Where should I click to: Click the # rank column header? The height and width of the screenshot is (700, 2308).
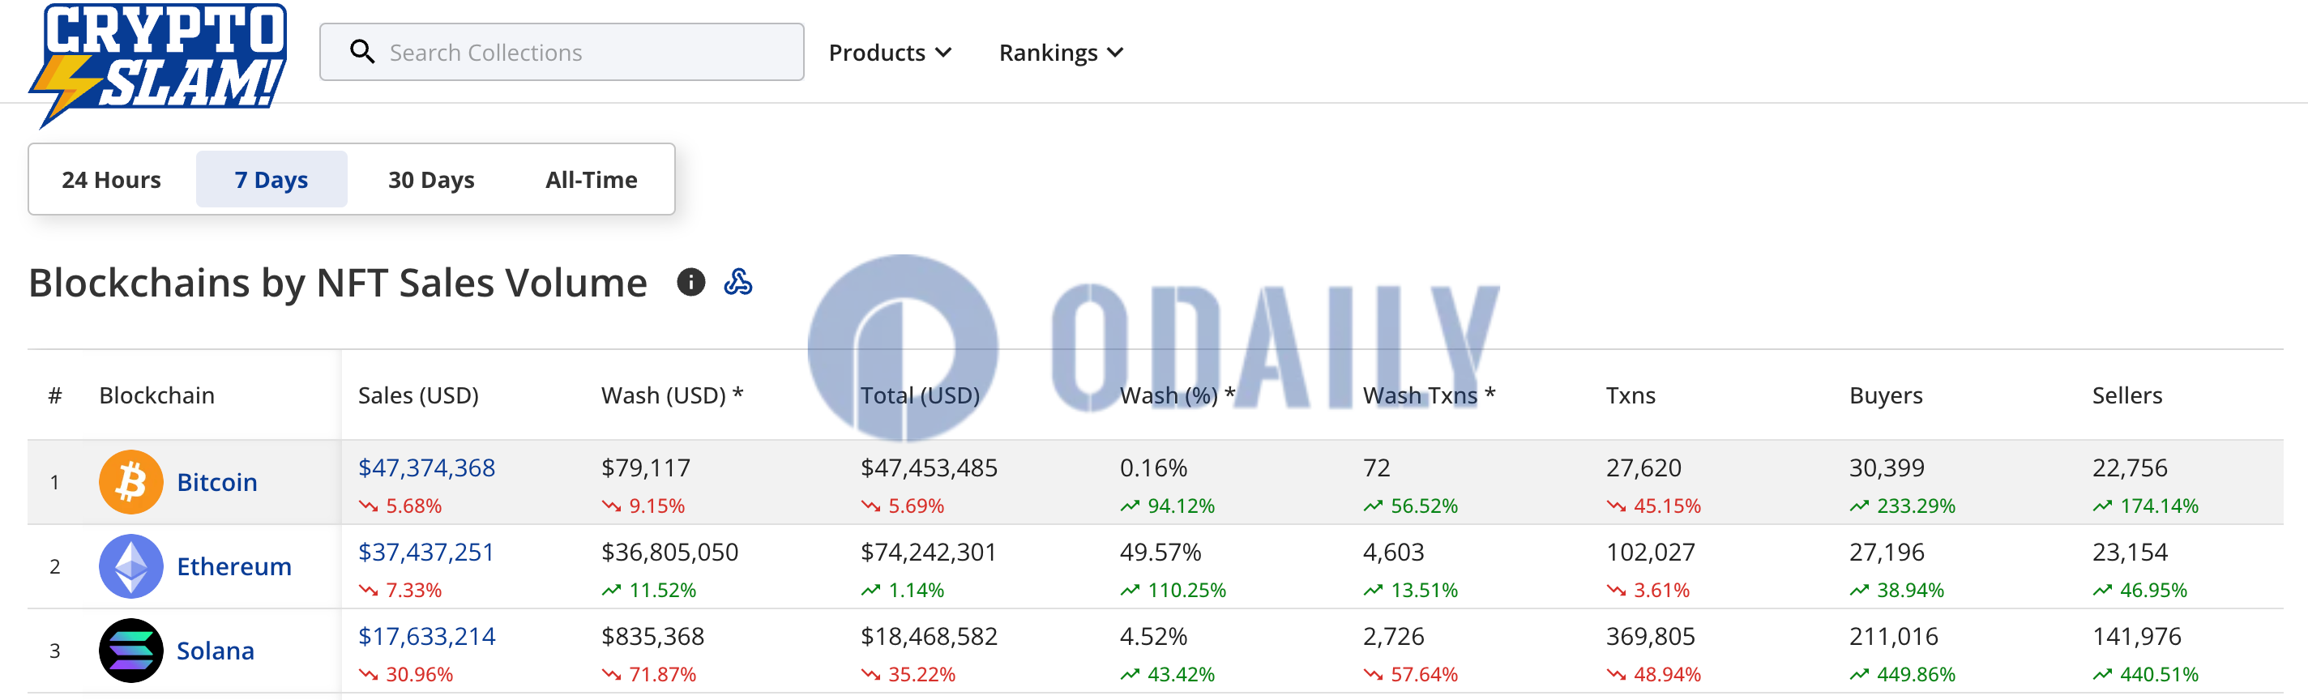point(54,395)
